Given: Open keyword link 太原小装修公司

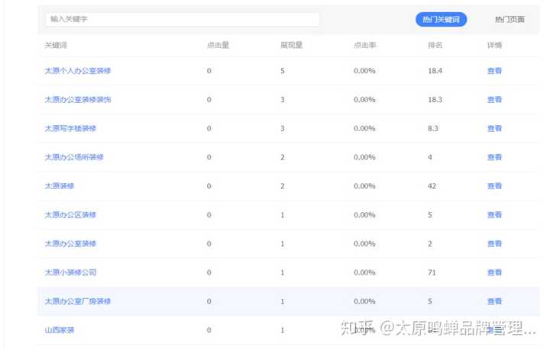Looking at the screenshot, I should 70,272.
